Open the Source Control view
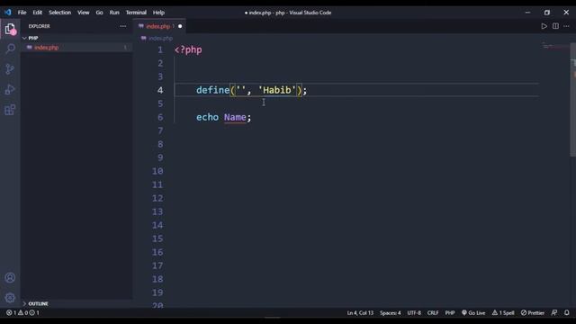576x324 pixels. coord(10,69)
